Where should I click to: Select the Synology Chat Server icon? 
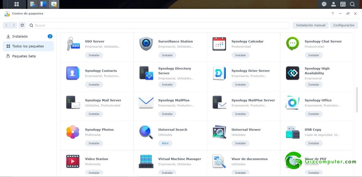pyautogui.click(x=292, y=44)
